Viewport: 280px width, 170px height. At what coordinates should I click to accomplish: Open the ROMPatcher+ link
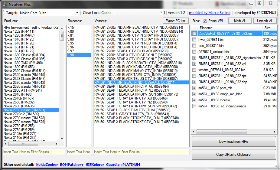[72, 165]
